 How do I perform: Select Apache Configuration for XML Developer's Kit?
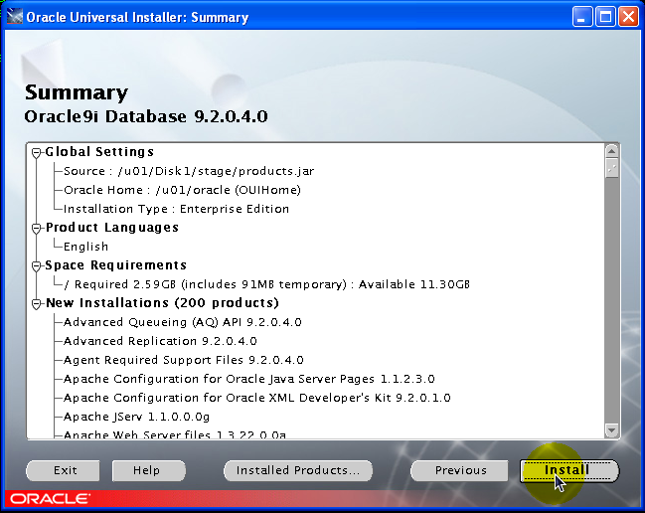[257, 398]
